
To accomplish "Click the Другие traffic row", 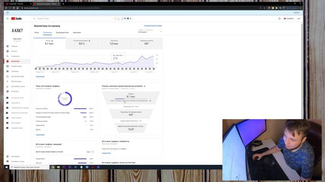I will [64, 129].
